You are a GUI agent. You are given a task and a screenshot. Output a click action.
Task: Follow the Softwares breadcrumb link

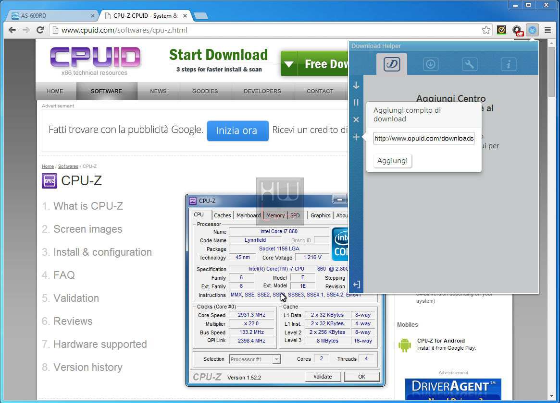click(68, 166)
